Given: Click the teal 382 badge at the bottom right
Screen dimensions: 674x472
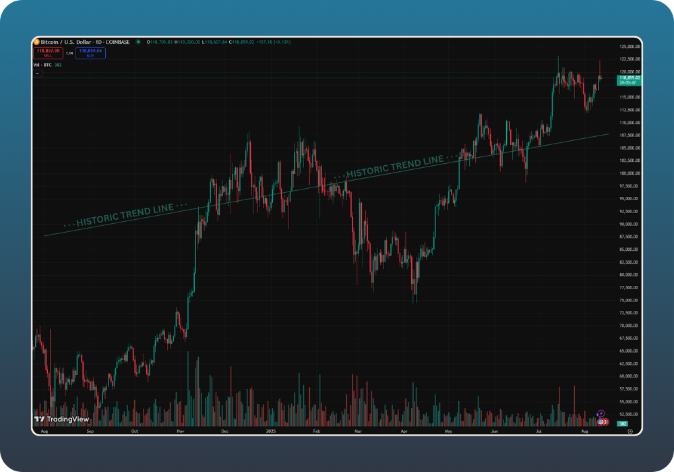Looking at the screenshot, I should point(623,423).
